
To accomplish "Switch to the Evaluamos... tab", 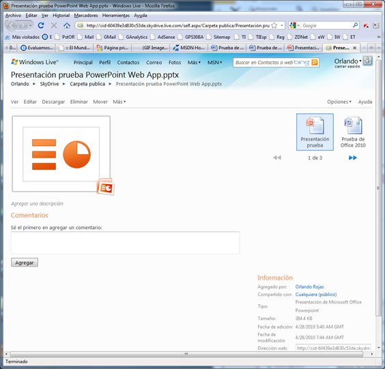I will tap(37, 48).
